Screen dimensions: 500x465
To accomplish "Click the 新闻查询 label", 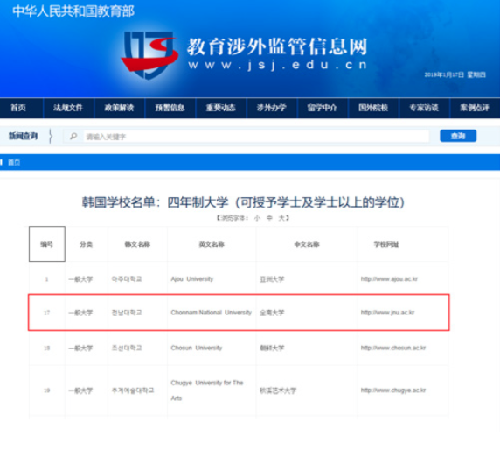I will point(23,136).
